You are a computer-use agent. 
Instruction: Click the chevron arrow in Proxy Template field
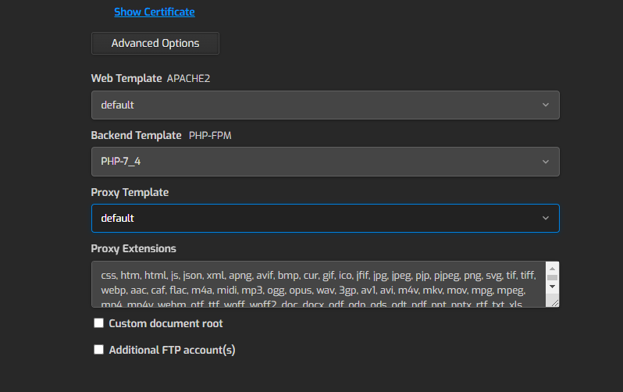[545, 219]
